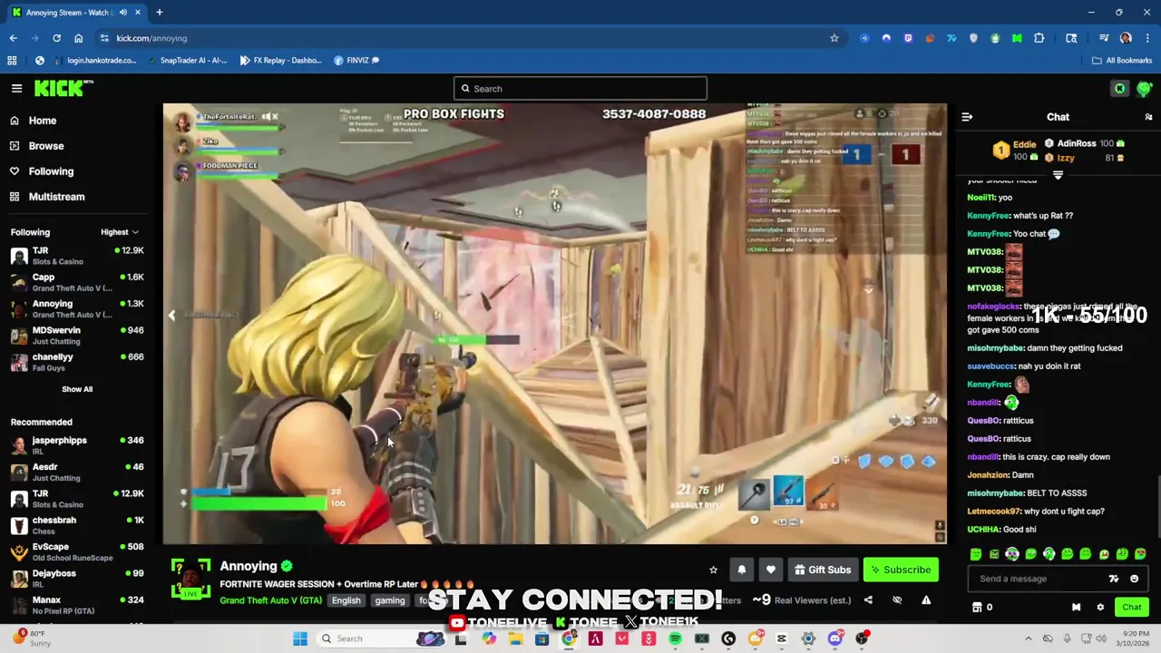Open the Chrome home button
The image size is (1161, 653).
78,38
